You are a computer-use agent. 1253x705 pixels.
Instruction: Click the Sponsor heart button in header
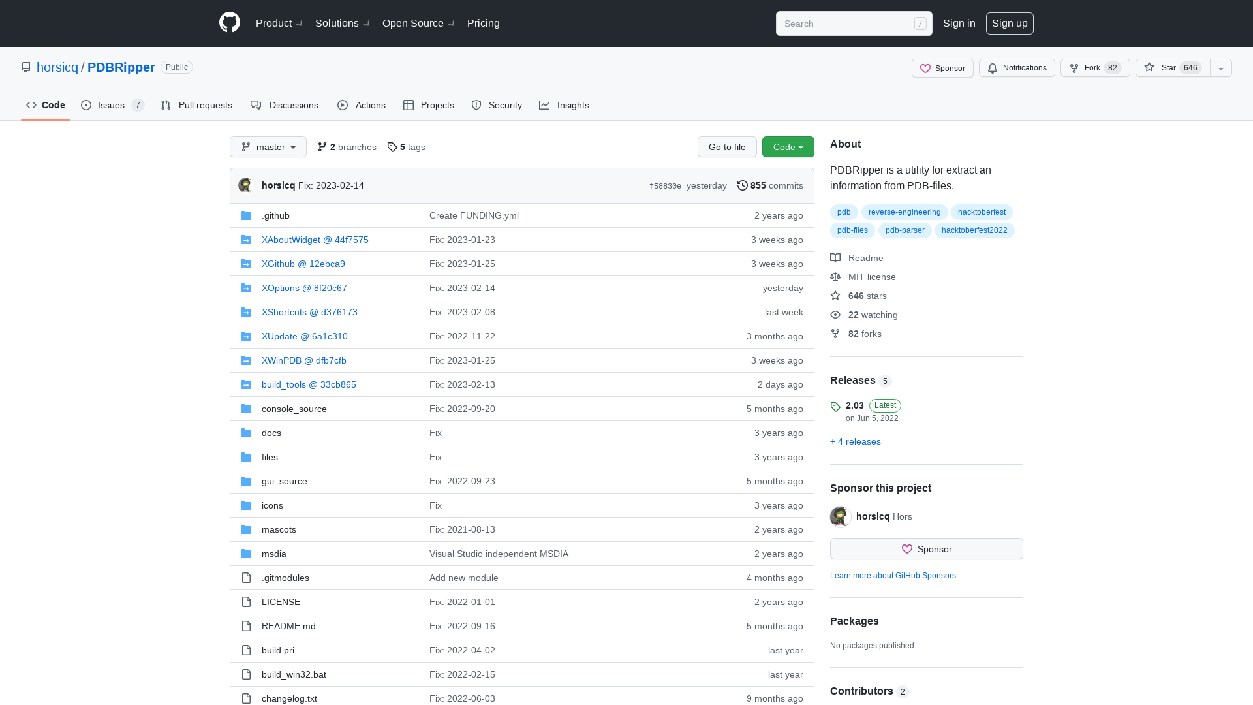click(942, 68)
